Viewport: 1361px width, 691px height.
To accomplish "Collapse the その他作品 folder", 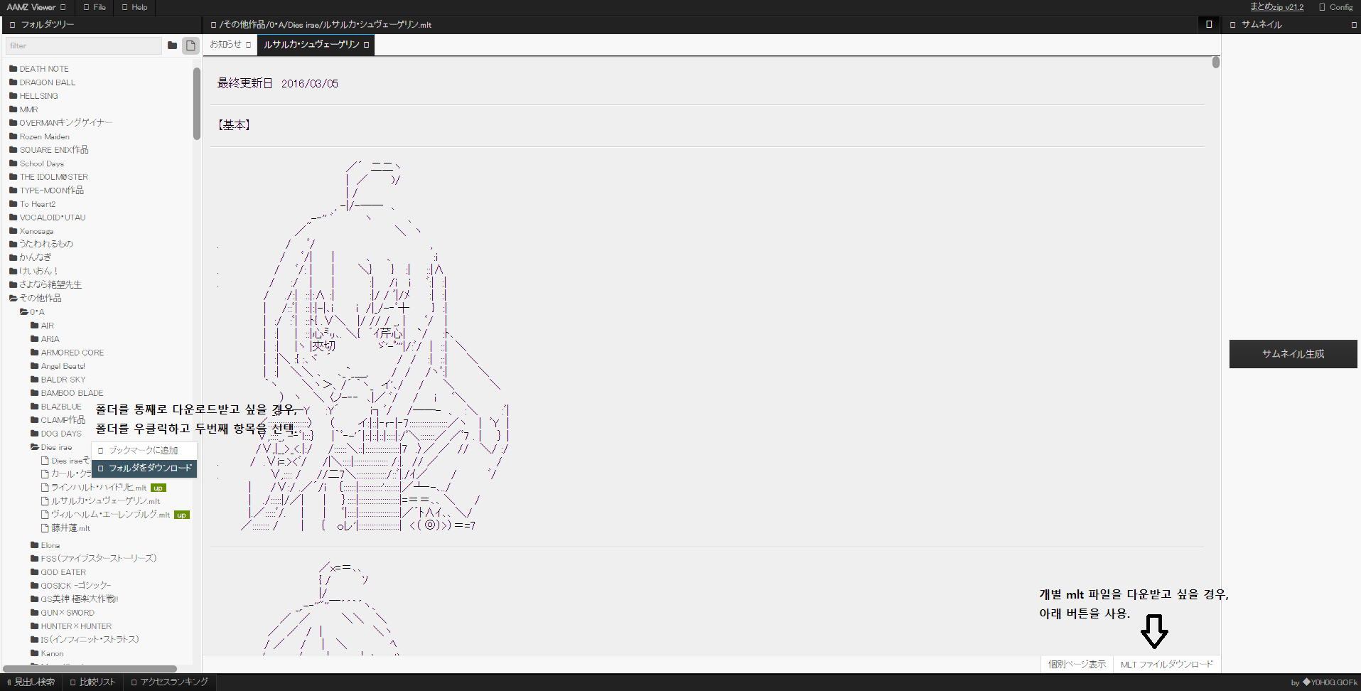I will (x=40, y=299).
